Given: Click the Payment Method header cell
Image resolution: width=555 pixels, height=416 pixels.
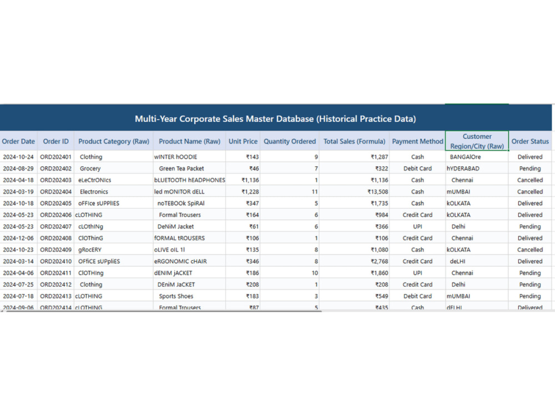Looking at the screenshot, I should tap(417, 141).
